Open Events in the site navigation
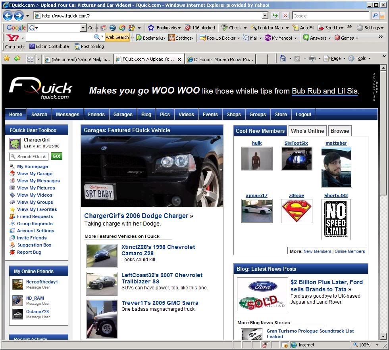 click(x=210, y=115)
